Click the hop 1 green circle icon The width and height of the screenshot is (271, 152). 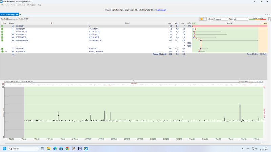(2, 26)
